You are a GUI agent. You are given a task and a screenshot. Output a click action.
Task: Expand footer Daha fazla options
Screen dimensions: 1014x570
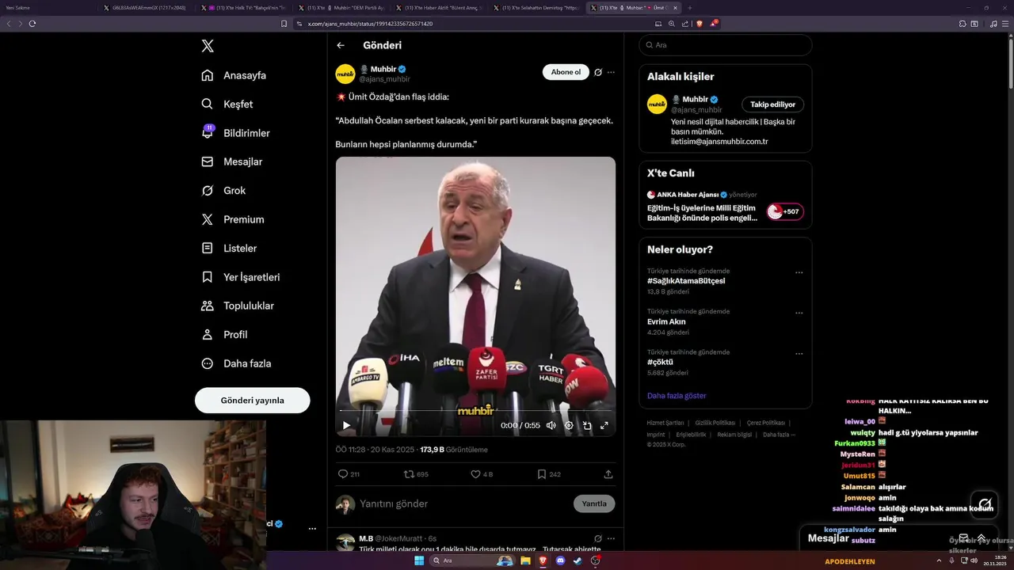(779, 435)
